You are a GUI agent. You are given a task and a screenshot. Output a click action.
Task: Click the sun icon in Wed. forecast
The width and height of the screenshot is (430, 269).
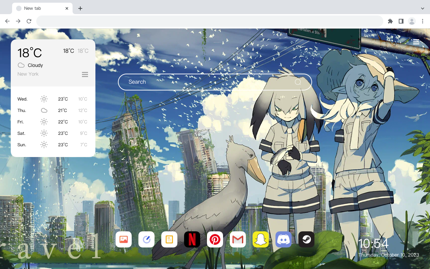pyautogui.click(x=44, y=99)
